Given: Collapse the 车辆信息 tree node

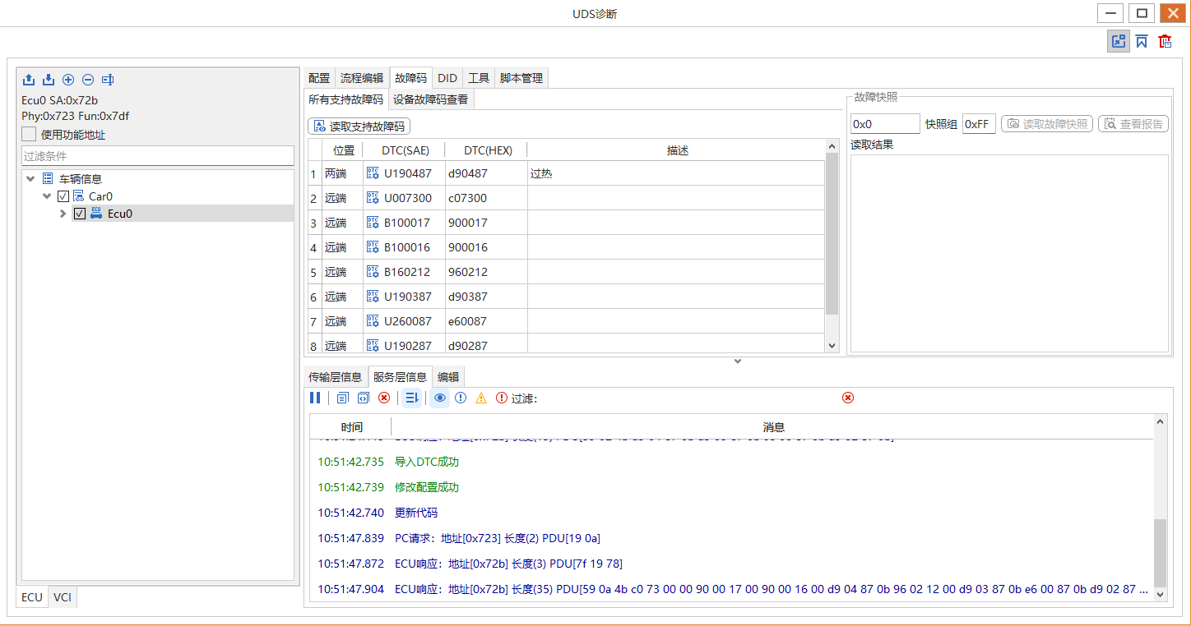Looking at the screenshot, I should (x=30, y=179).
